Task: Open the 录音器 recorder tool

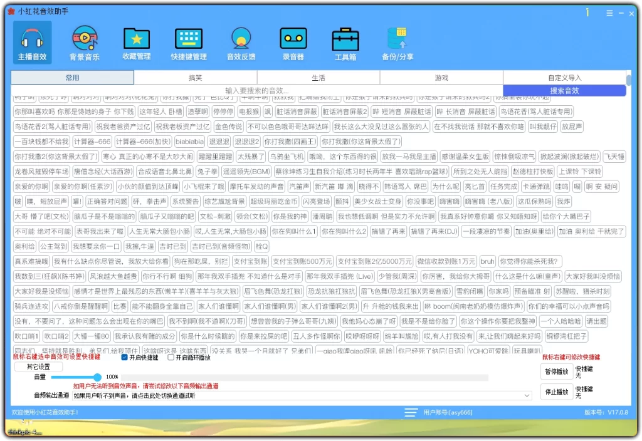Action: click(x=292, y=41)
